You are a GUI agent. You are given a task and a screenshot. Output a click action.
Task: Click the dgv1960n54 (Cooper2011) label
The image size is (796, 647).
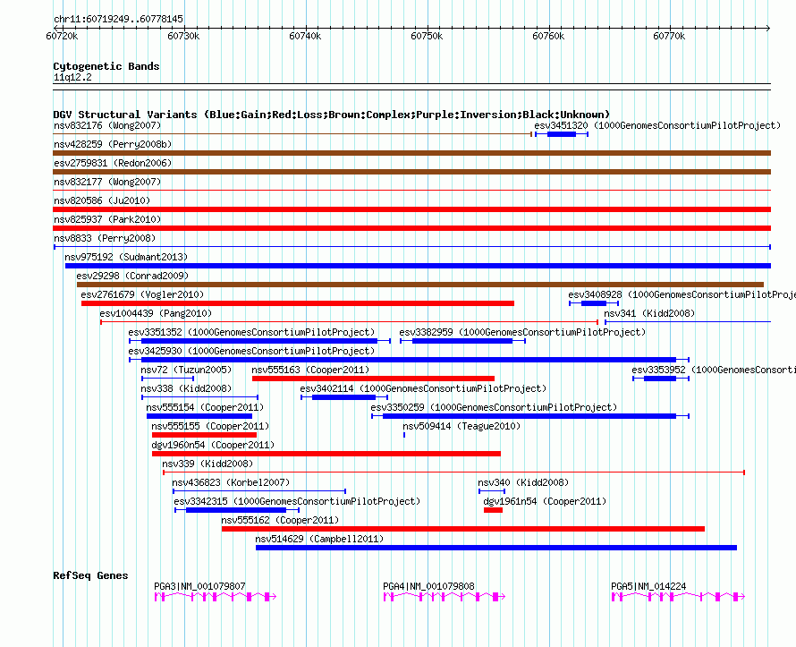point(213,445)
